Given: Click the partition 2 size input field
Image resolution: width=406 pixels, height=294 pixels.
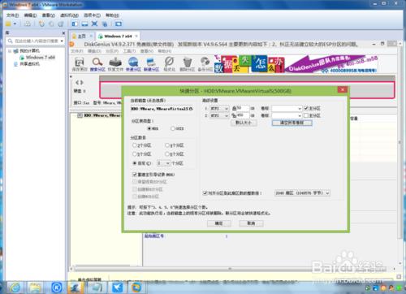Looking at the screenshot, I should [x=243, y=115].
